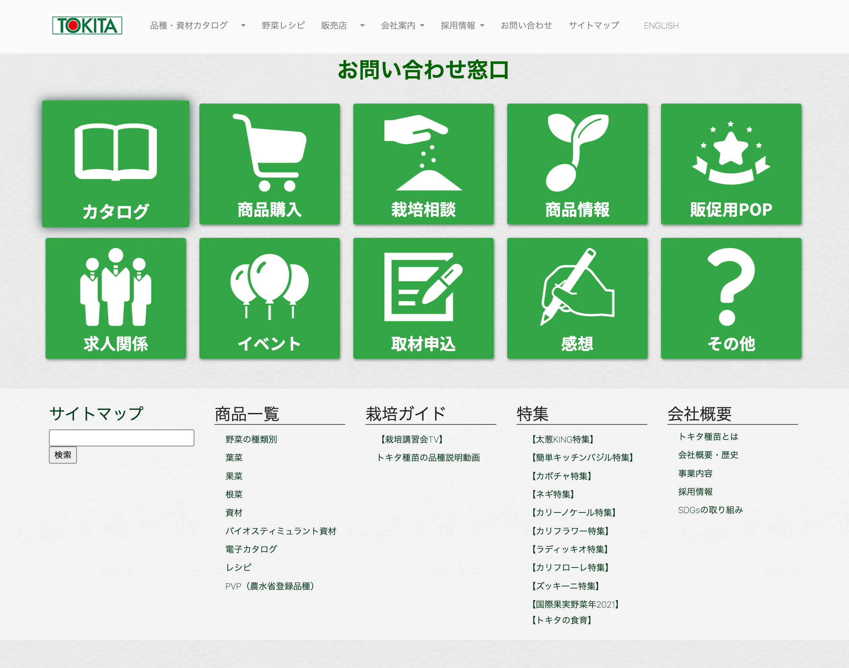849x668 pixels.
Task: Expand the 品種・資材カタログ dropdown arrow
Action: click(243, 26)
